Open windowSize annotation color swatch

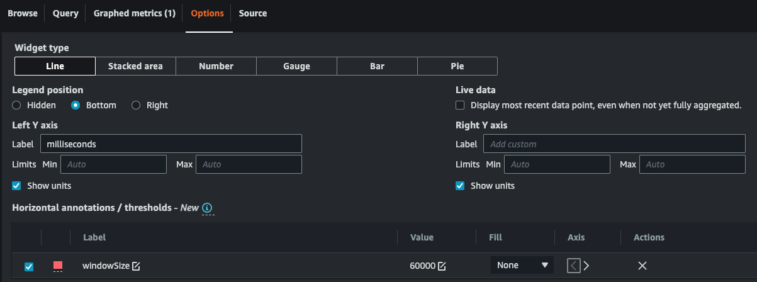tap(58, 266)
